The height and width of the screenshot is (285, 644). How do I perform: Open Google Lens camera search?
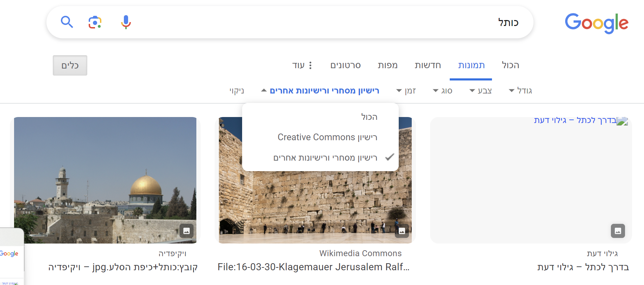pos(95,22)
